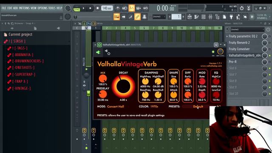Open the Mixer view icon
272x153 pixels.
210,17
